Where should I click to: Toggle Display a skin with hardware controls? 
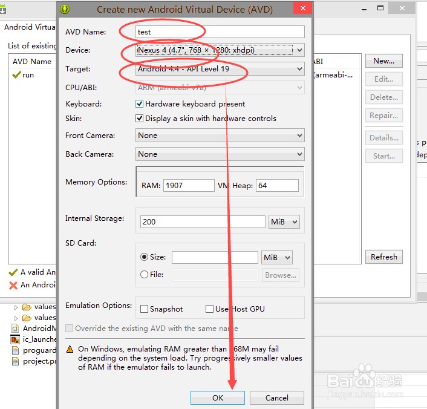coord(139,118)
